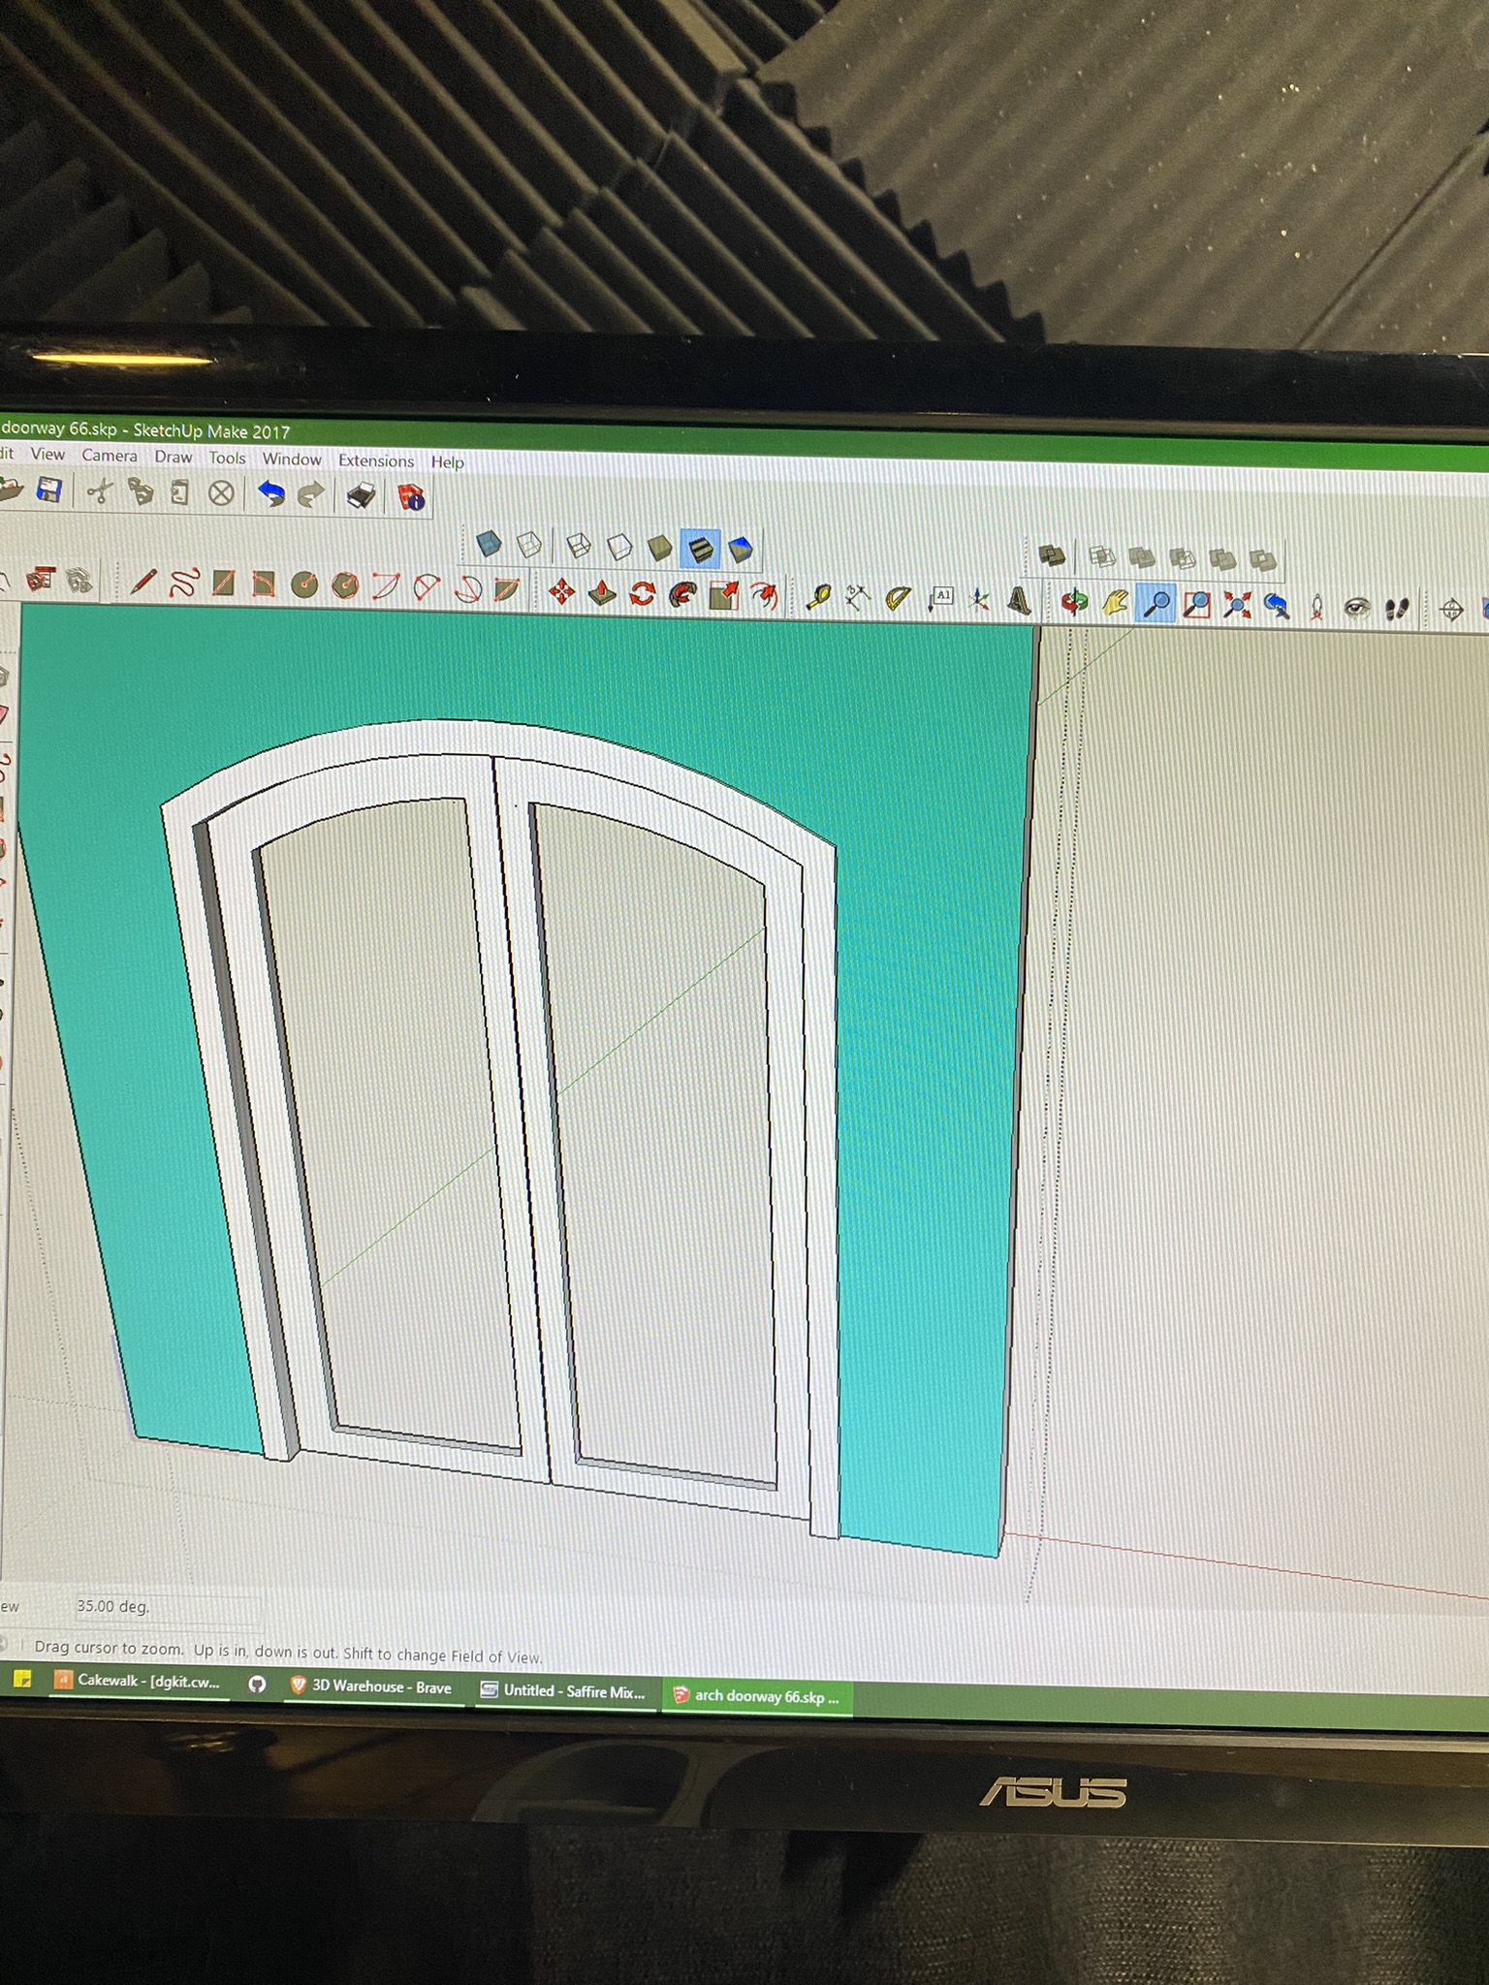This screenshot has height=1985, width=1489.
Task: Select the Arc tool
Action: pos(385,587)
